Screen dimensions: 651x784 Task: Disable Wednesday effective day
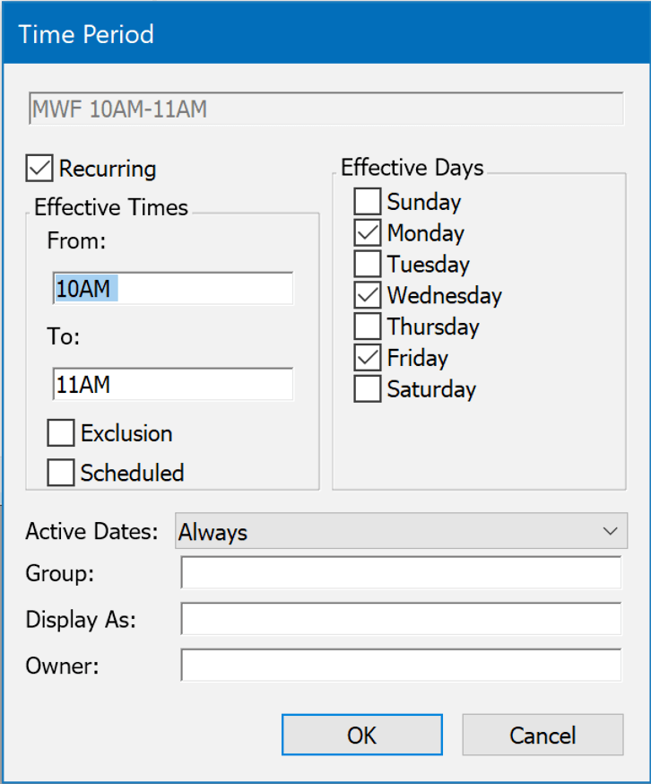[368, 296]
